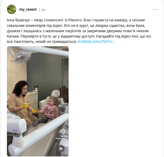Unmute the video with the speaker icon
This screenshot has height=157, width=164.
[x=61, y=149]
